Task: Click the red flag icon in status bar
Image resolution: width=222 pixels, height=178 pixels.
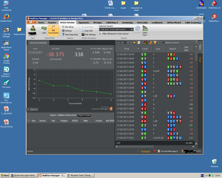Action: (x=154, y=151)
